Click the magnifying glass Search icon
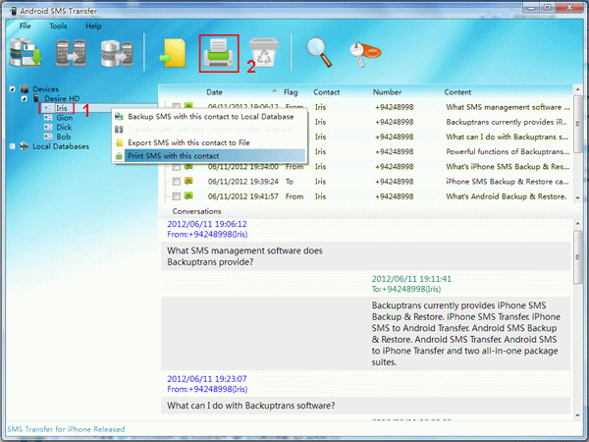Image resolution: width=589 pixels, height=442 pixels. click(x=319, y=52)
